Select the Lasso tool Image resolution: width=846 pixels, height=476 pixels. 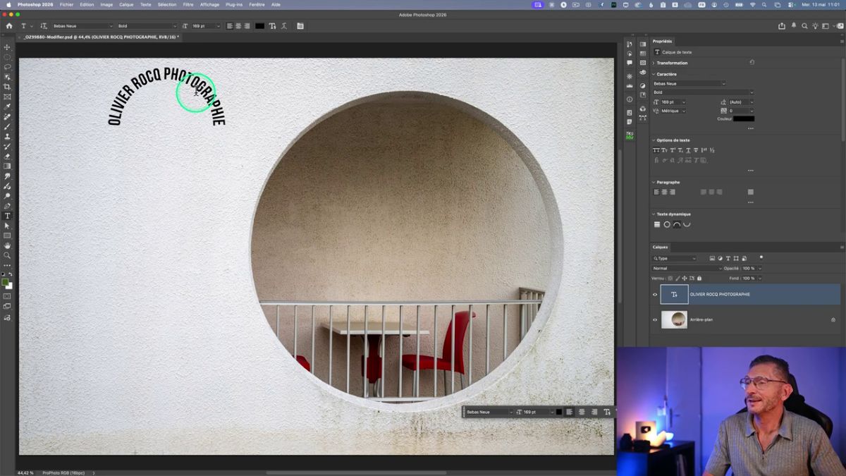click(x=7, y=67)
